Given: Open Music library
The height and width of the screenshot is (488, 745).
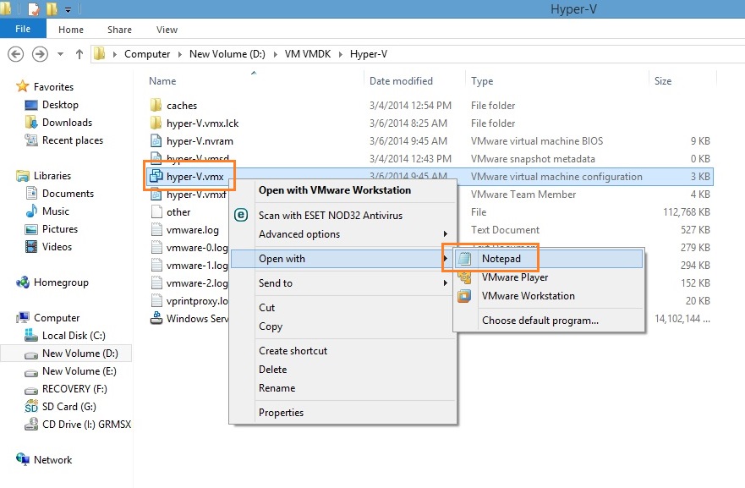Looking at the screenshot, I should tap(56, 211).
